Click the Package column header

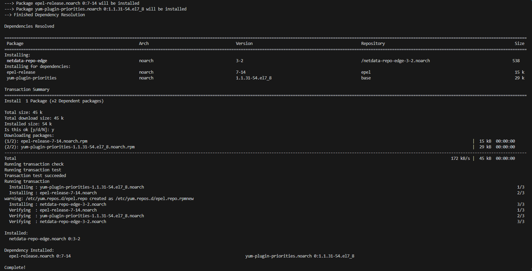click(15, 44)
